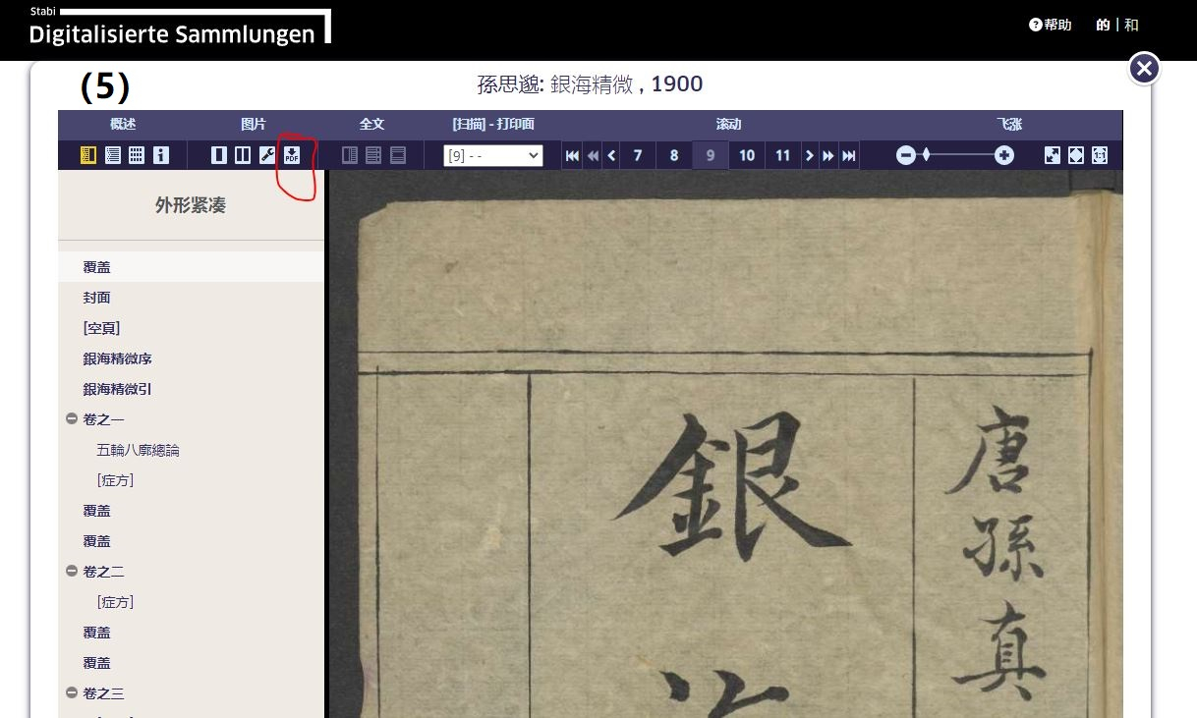
Task: Jump to the first page
Action: 572,155
